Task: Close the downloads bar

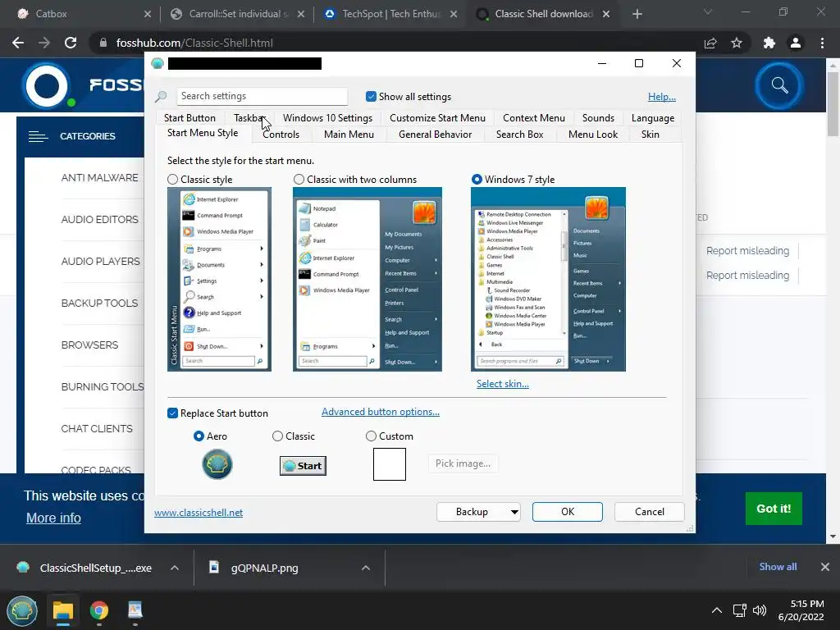Action: 825,567
